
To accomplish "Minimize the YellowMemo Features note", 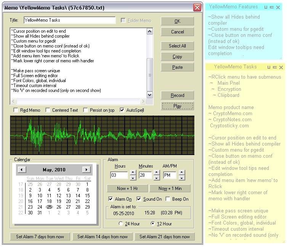I will (272, 7).
